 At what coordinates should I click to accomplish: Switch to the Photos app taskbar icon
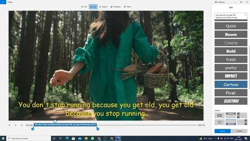(118, 138)
